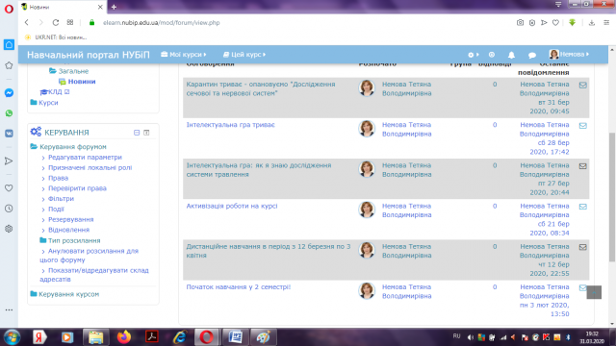Viewport: 616px width, 346px height.
Task: Collapse Керування форумом tree node
Action: coord(73,147)
